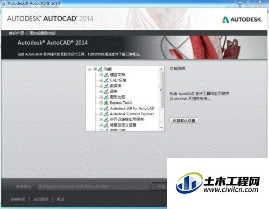Image resolution: width=269 pixels, height=209 pixels.
Task: Select the 许可证转移实用程序 label
Action: (x=127, y=120)
